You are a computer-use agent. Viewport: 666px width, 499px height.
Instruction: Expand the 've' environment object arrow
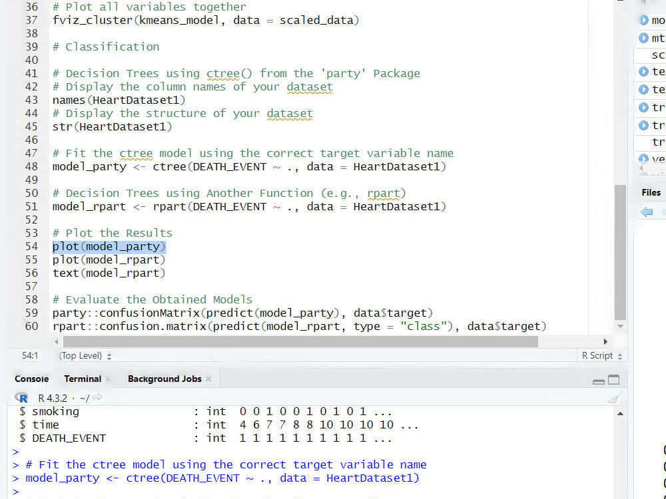[x=644, y=159]
